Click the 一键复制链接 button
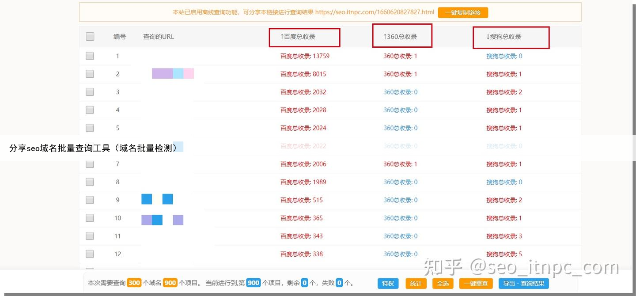This screenshot has height=296, width=636. click(463, 12)
